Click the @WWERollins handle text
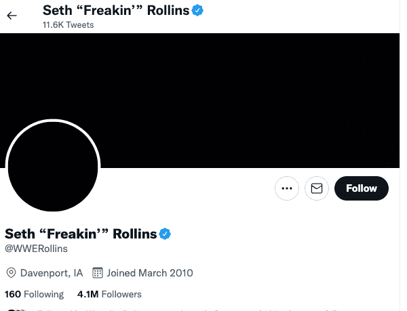Viewport: 407px width, 311px height. click(37, 249)
